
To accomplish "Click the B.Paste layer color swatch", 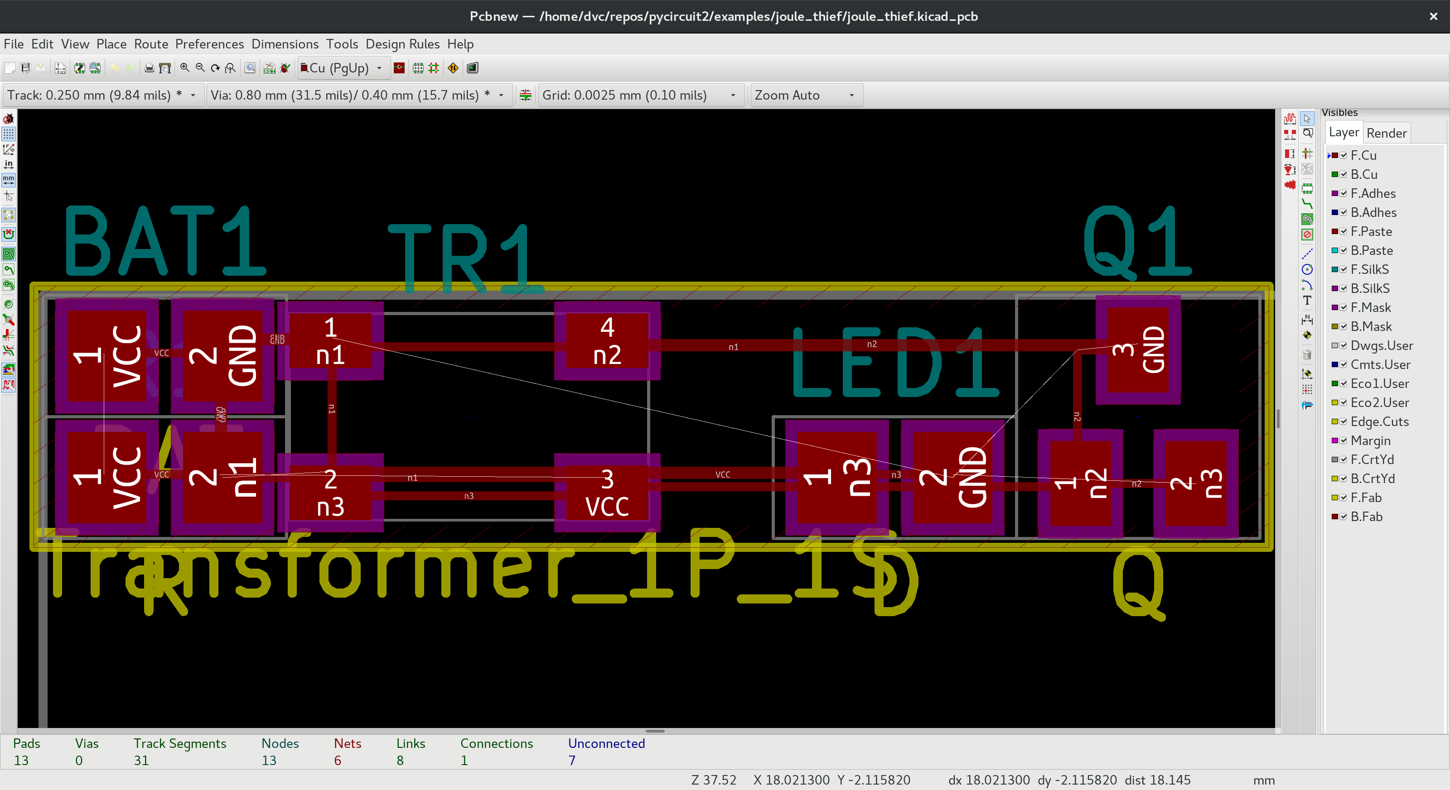I will (x=1334, y=250).
